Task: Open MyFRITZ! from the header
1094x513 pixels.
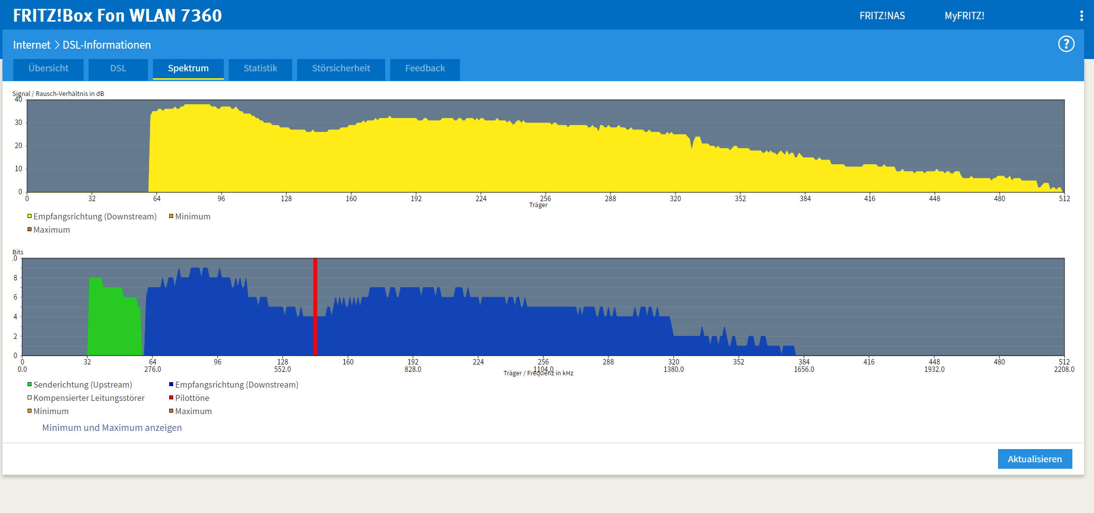Action: (x=964, y=16)
